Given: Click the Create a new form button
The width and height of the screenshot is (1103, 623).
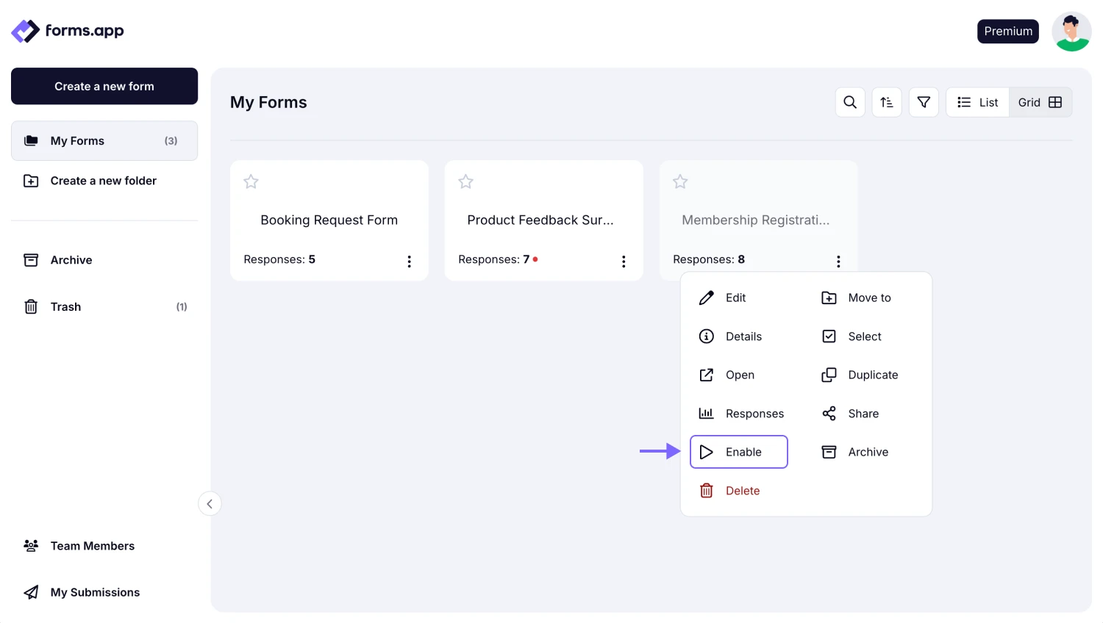Looking at the screenshot, I should click(x=104, y=86).
